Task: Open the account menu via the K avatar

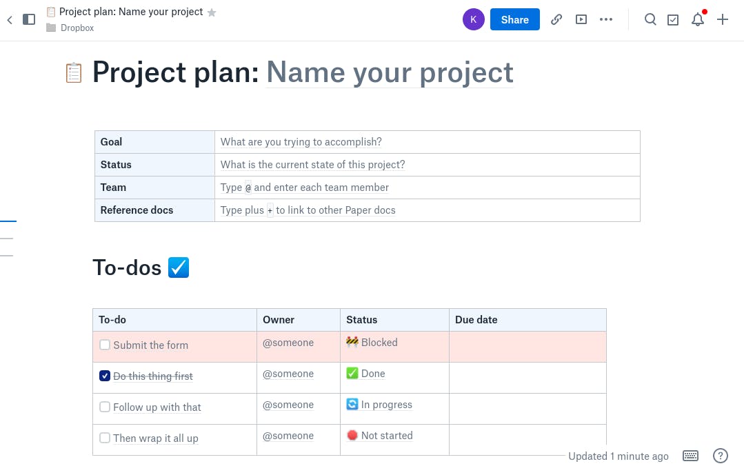Action: 474,19
